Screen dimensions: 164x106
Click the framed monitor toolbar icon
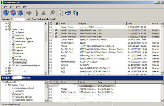75,13
